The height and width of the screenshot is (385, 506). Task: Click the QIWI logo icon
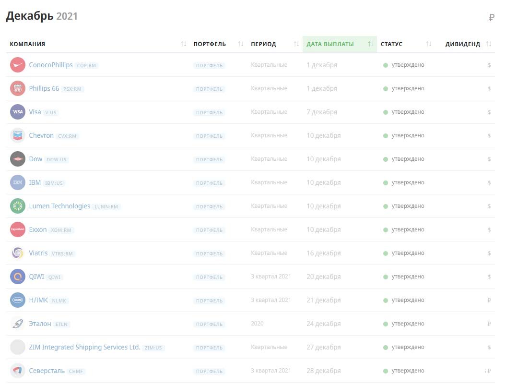[18, 277]
